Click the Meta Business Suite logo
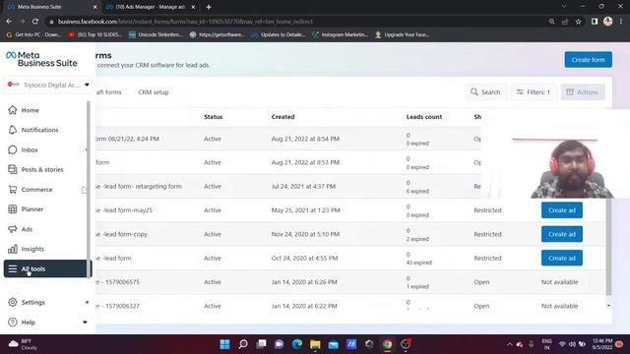Screen dimensions: 630x354 (x=41, y=59)
